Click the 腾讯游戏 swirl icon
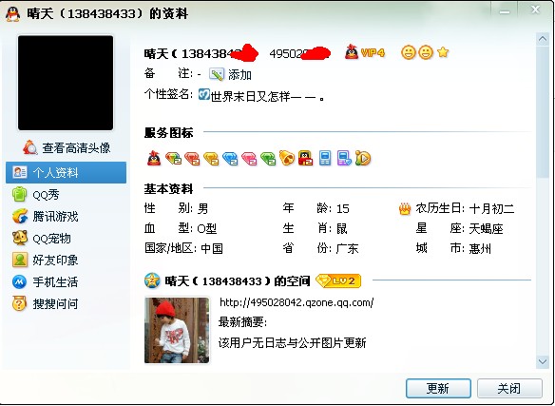 [19, 216]
